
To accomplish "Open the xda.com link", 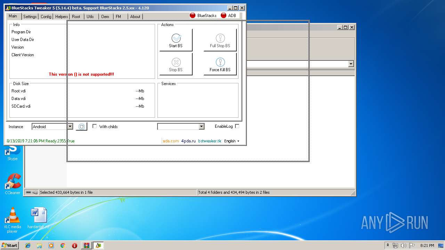I will pos(171,141).
